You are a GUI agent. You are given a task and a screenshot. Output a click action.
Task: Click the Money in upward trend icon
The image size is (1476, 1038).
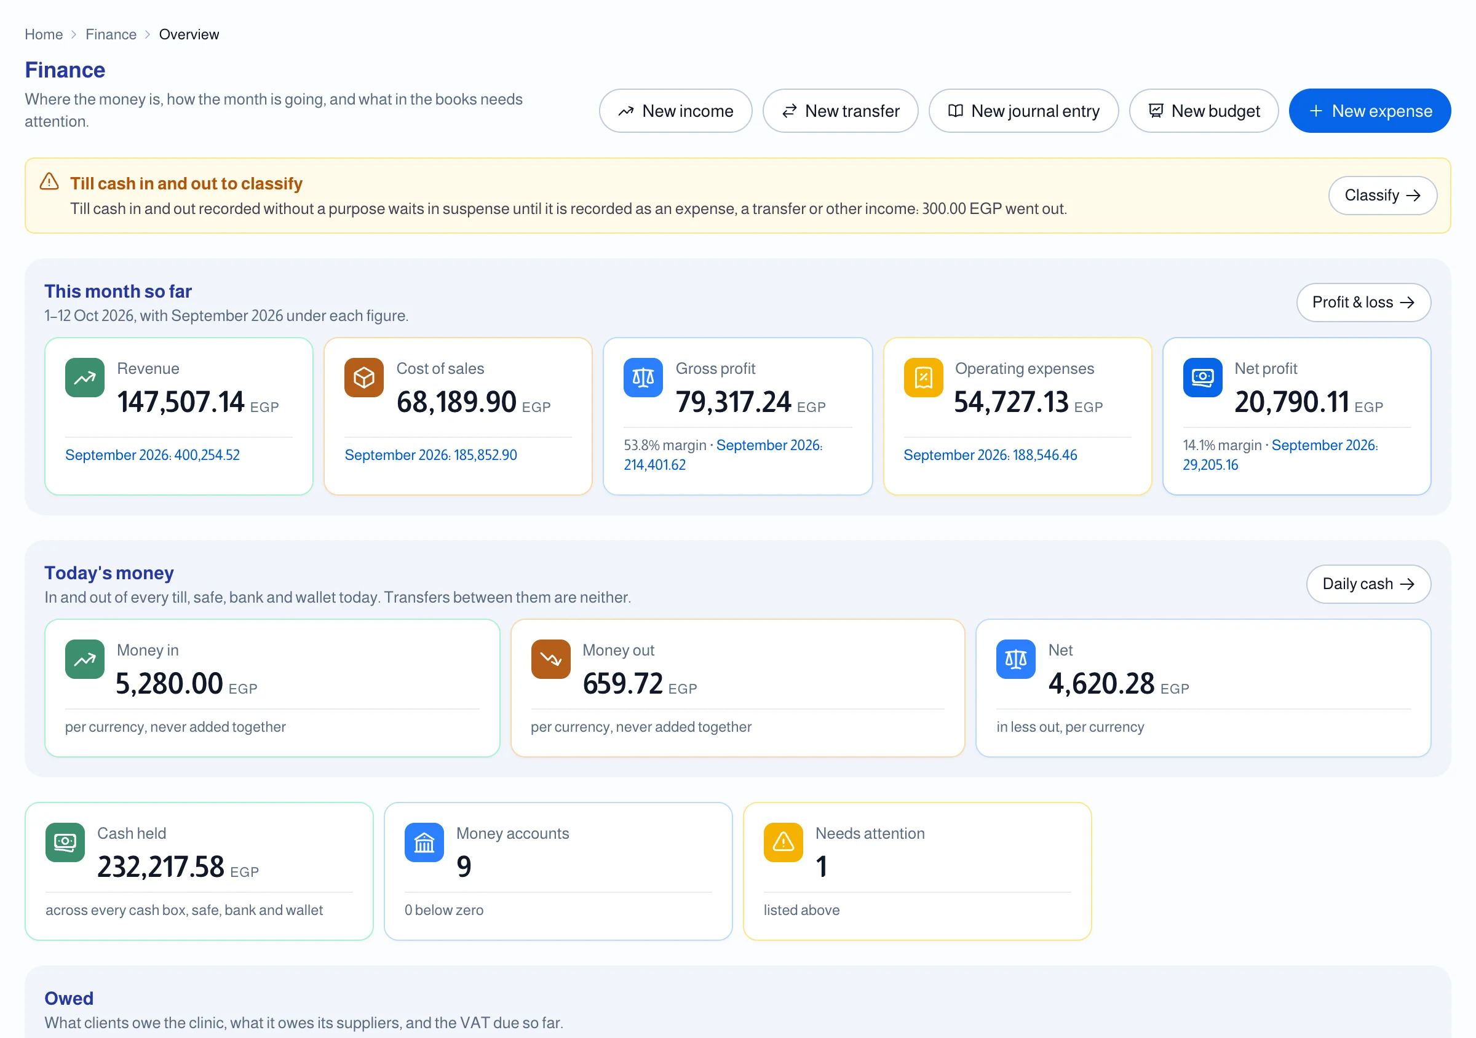84,659
